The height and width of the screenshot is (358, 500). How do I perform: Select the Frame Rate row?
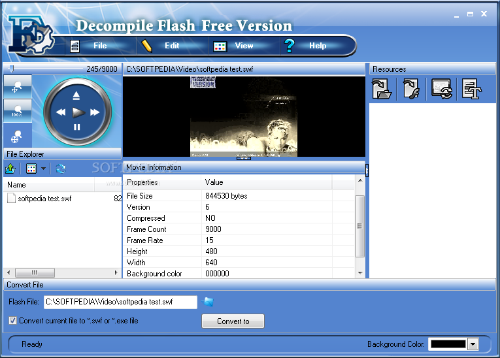(x=239, y=240)
